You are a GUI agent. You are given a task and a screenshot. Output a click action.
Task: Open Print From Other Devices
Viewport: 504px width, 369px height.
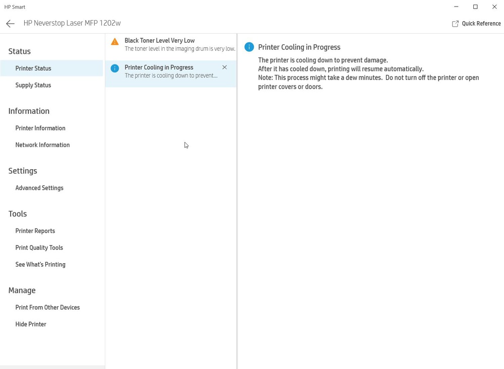coord(47,308)
